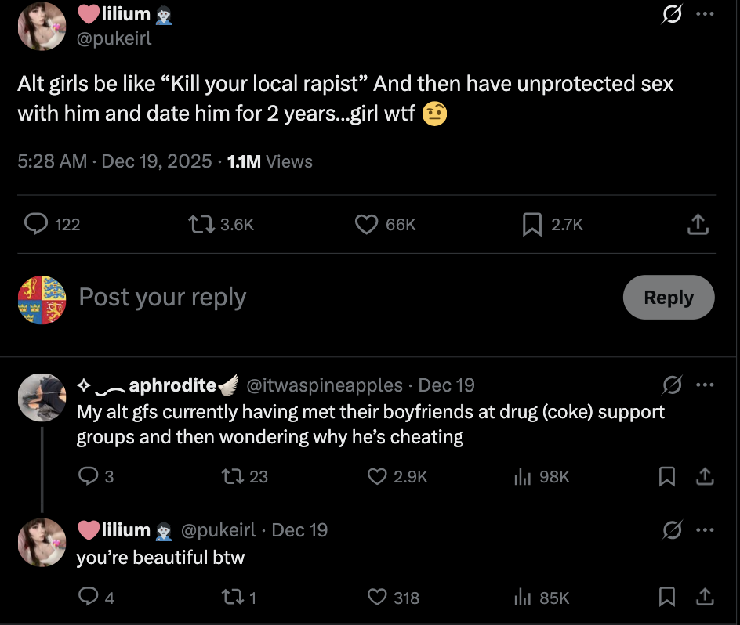Like aphrodite's reply with 2.9K likes
740x625 pixels.
click(x=379, y=476)
